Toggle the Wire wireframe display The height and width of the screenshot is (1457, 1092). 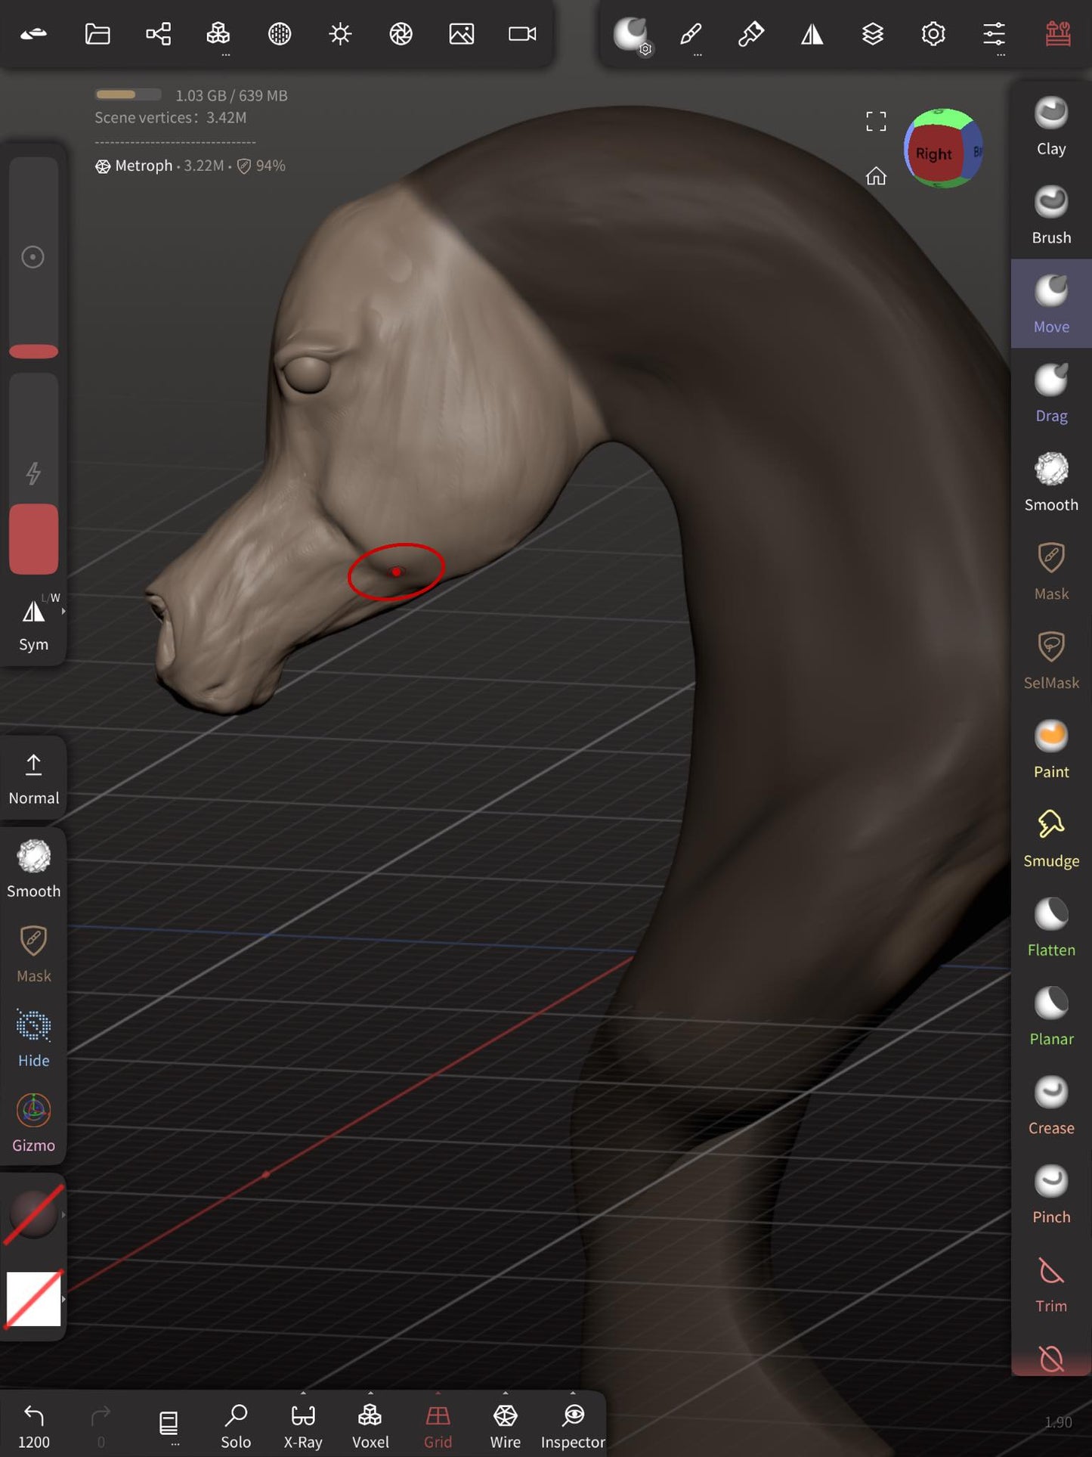coord(505,1426)
